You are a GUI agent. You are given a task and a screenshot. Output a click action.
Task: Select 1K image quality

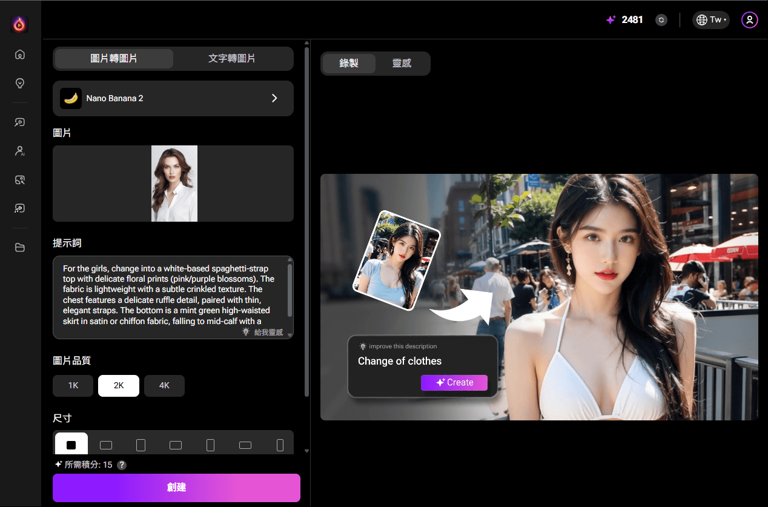[73, 386]
